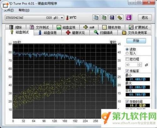The height and width of the screenshot is (128, 157).
Task: Click the copy text to clipboard icon
Action: (x=96, y=18)
